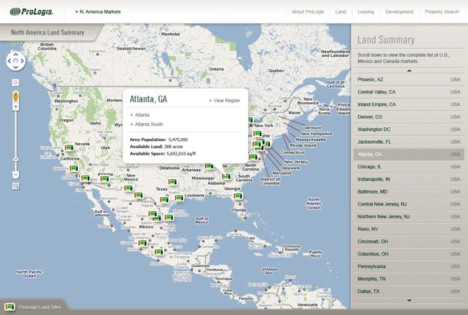Select Dallas, TX in the market list

pos(409,291)
